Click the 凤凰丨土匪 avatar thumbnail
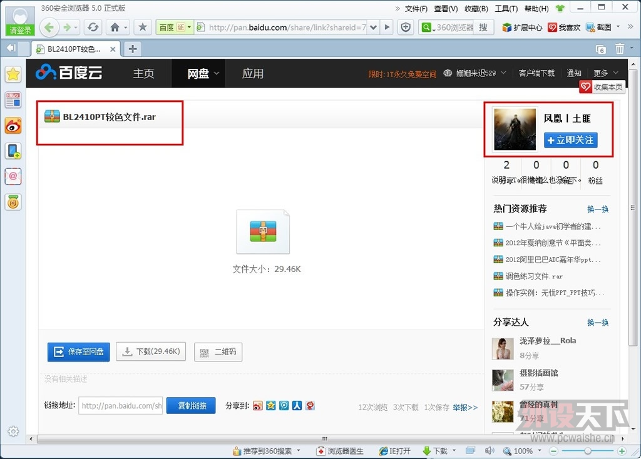This screenshot has width=641, height=459. point(515,129)
